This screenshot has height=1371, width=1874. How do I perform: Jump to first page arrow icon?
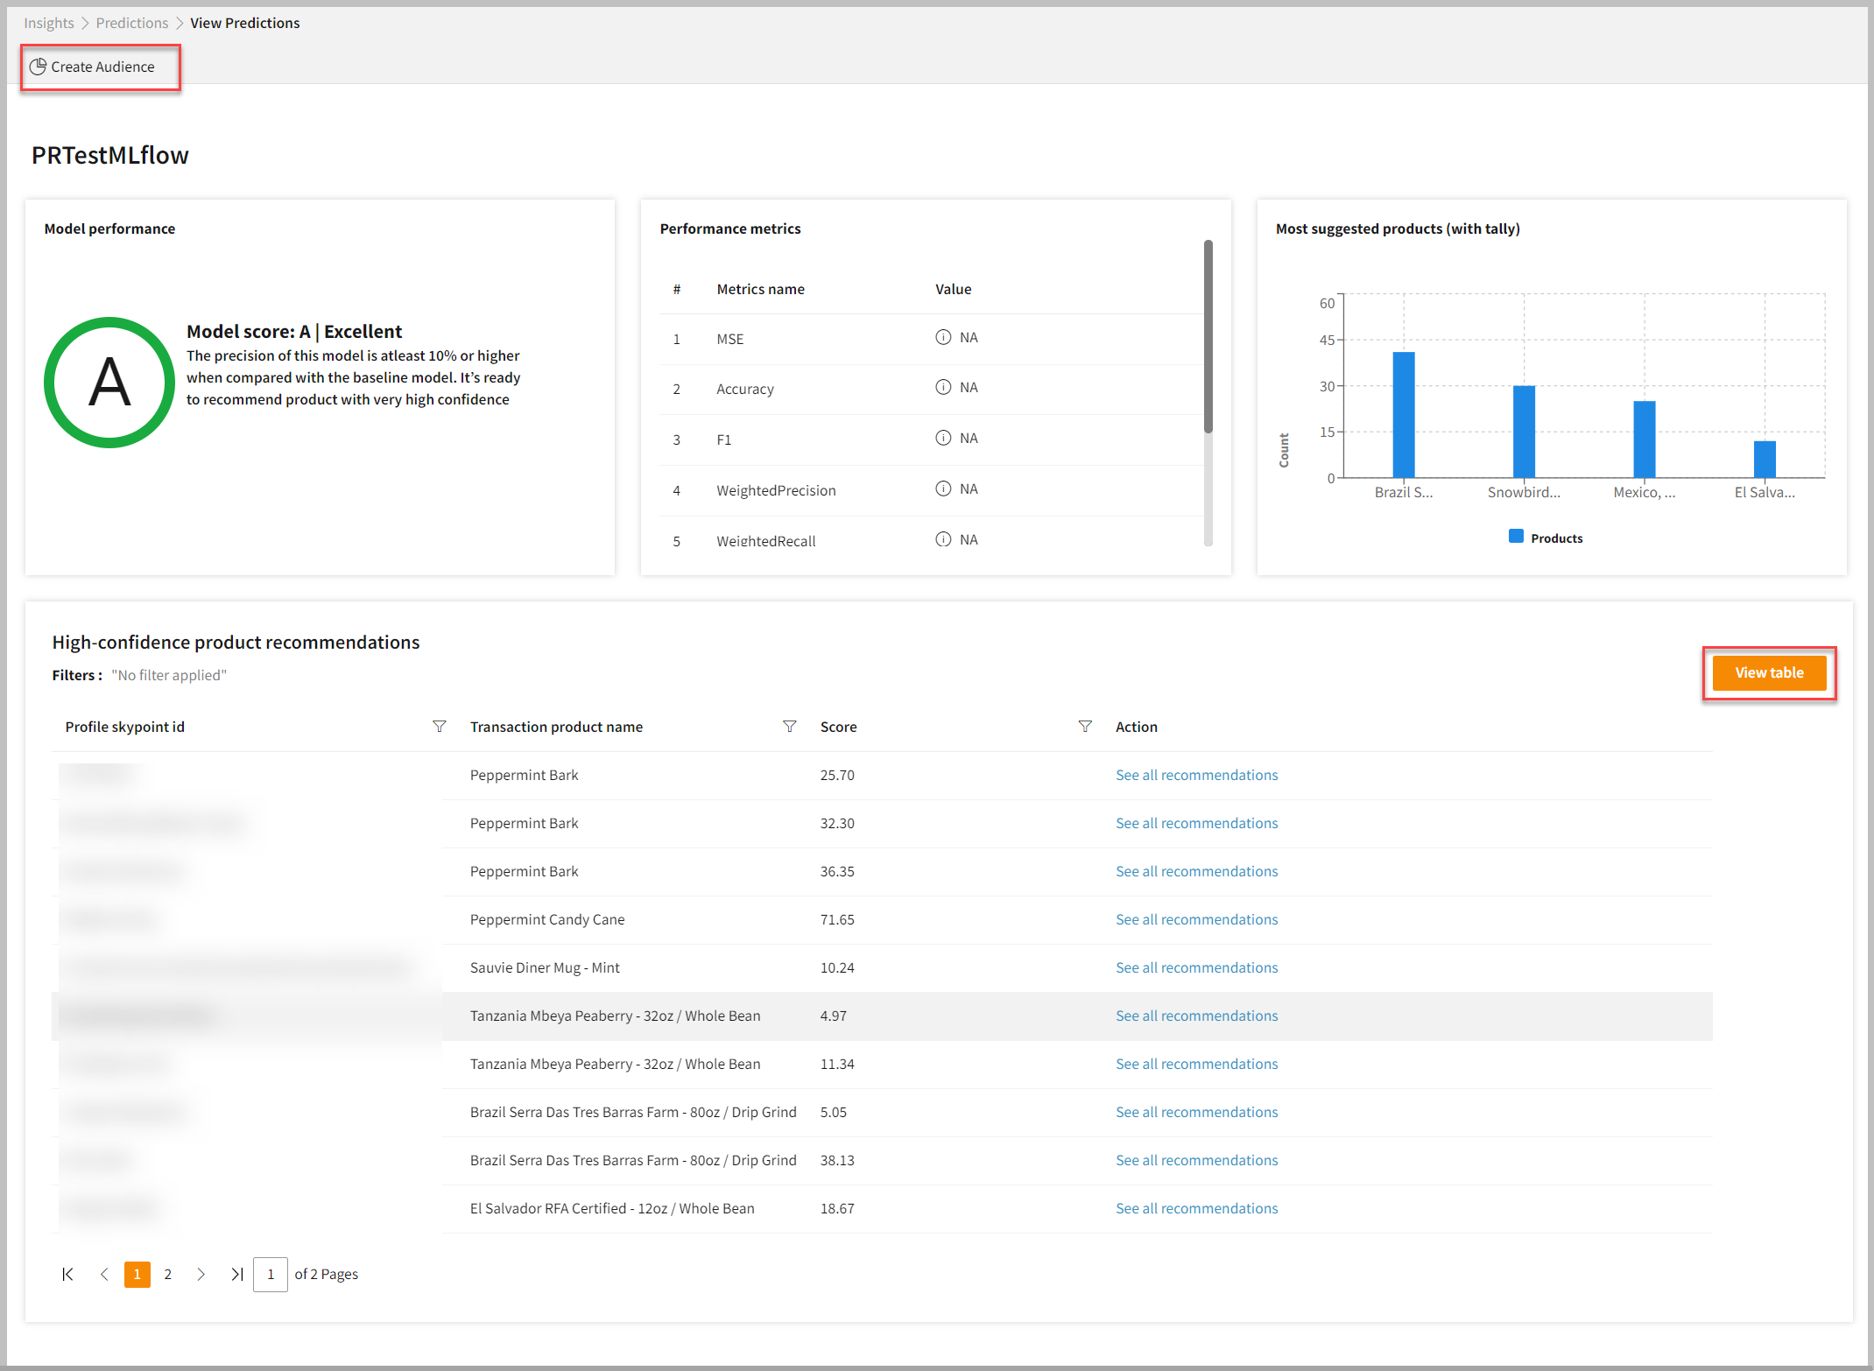tap(67, 1274)
